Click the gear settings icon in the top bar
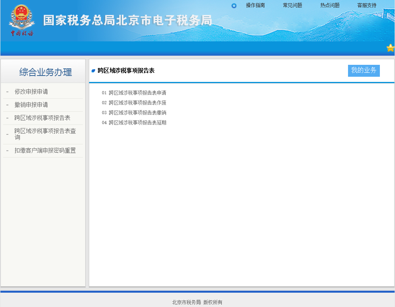Image resolution: width=395 pixels, height=307 pixels. 233,6
